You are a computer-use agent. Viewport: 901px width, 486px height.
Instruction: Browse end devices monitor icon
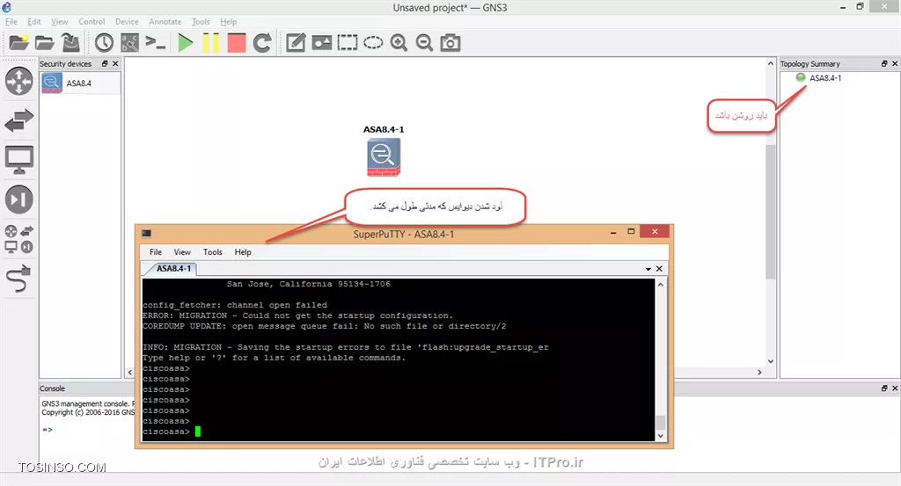(19, 160)
